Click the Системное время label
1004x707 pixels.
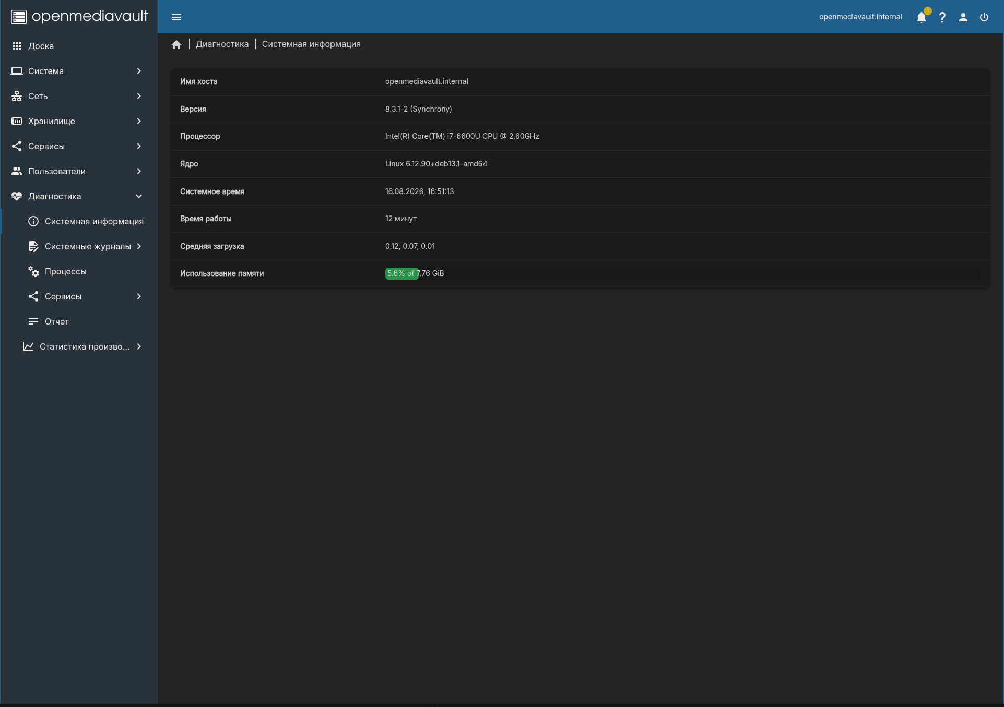point(212,191)
